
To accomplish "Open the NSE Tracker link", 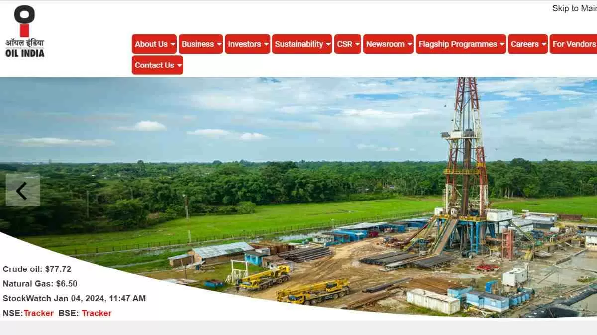I will [x=39, y=313].
